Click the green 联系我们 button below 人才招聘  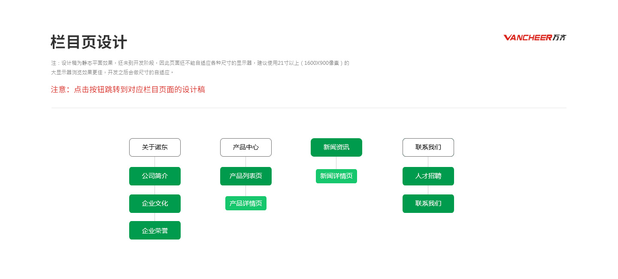click(428, 203)
